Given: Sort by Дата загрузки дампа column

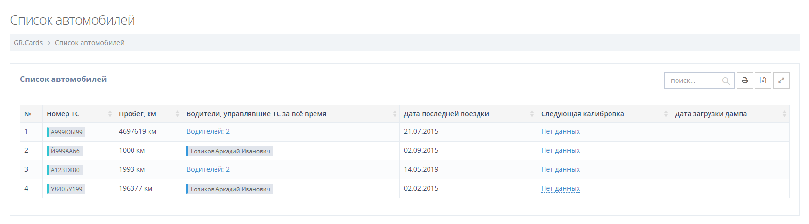Looking at the screenshot, I should [784, 114].
